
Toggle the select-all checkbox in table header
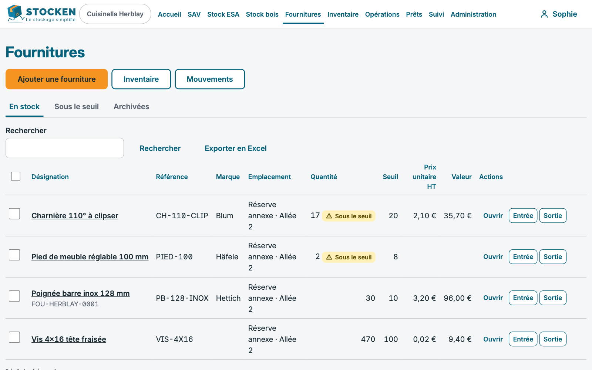tap(16, 176)
